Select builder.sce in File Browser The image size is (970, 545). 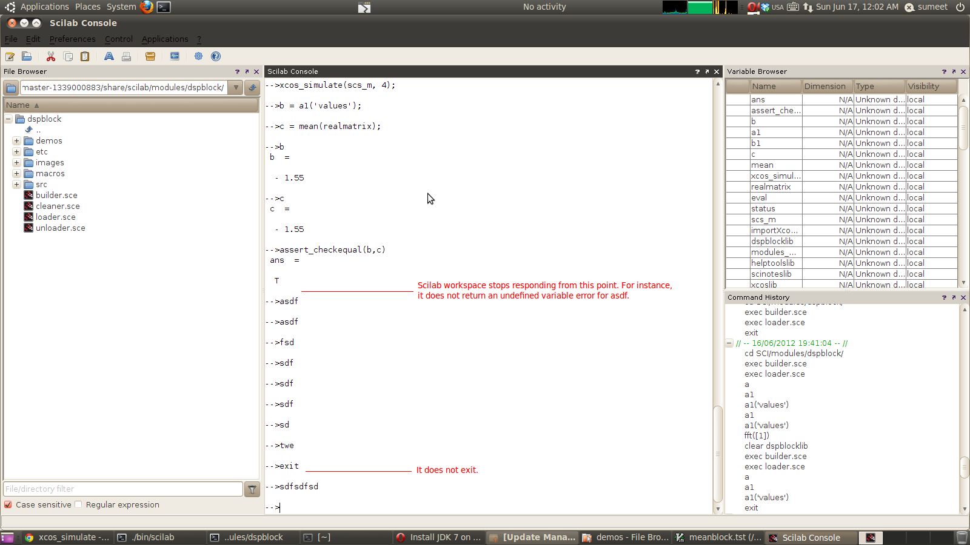(56, 196)
